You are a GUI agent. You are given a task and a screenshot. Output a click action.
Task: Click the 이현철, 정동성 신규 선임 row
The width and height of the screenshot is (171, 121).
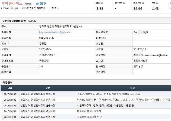pyautogui.click(x=86, y=100)
